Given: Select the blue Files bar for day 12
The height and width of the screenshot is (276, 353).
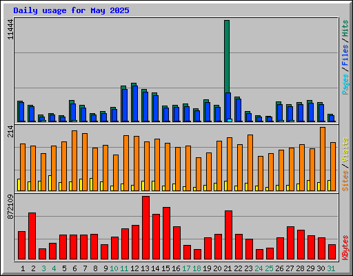Looking at the screenshot, I should click(135, 103).
